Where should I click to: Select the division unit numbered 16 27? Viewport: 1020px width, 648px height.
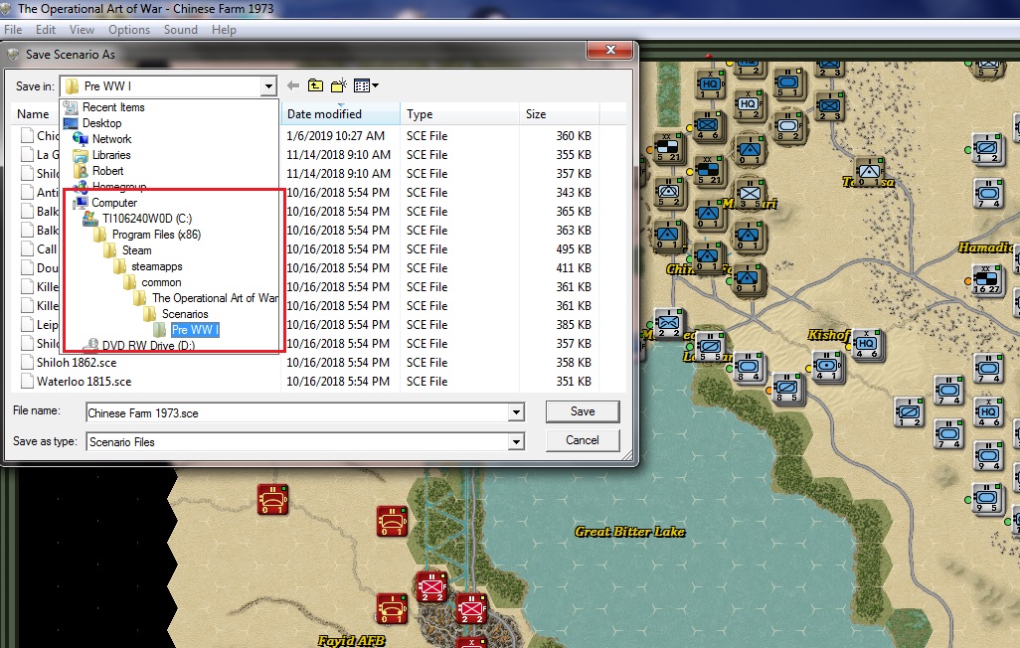[986, 279]
